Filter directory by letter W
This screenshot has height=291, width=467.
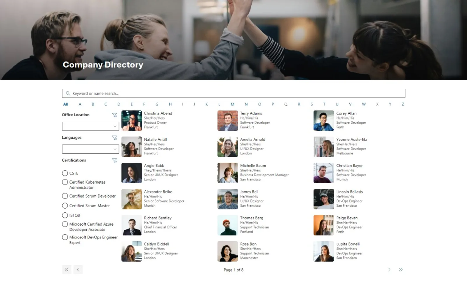(x=364, y=104)
